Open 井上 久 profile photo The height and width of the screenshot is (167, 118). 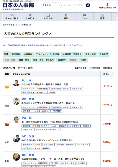16,83
